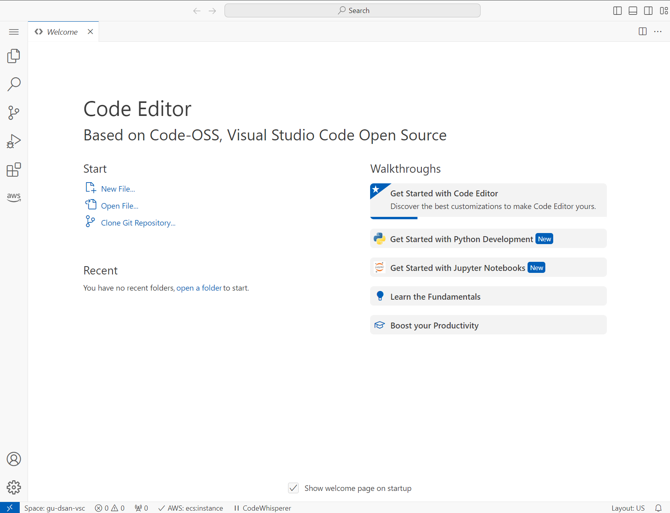This screenshot has width=670, height=513.
Task: Toggle the secondary side bar
Action: tap(648, 11)
